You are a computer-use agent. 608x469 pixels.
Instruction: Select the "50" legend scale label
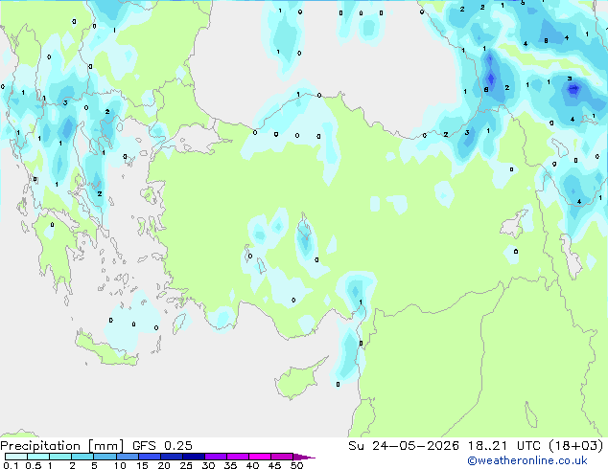point(296,465)
